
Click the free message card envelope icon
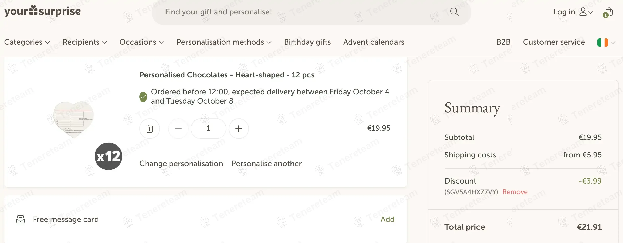coord(20,219)
